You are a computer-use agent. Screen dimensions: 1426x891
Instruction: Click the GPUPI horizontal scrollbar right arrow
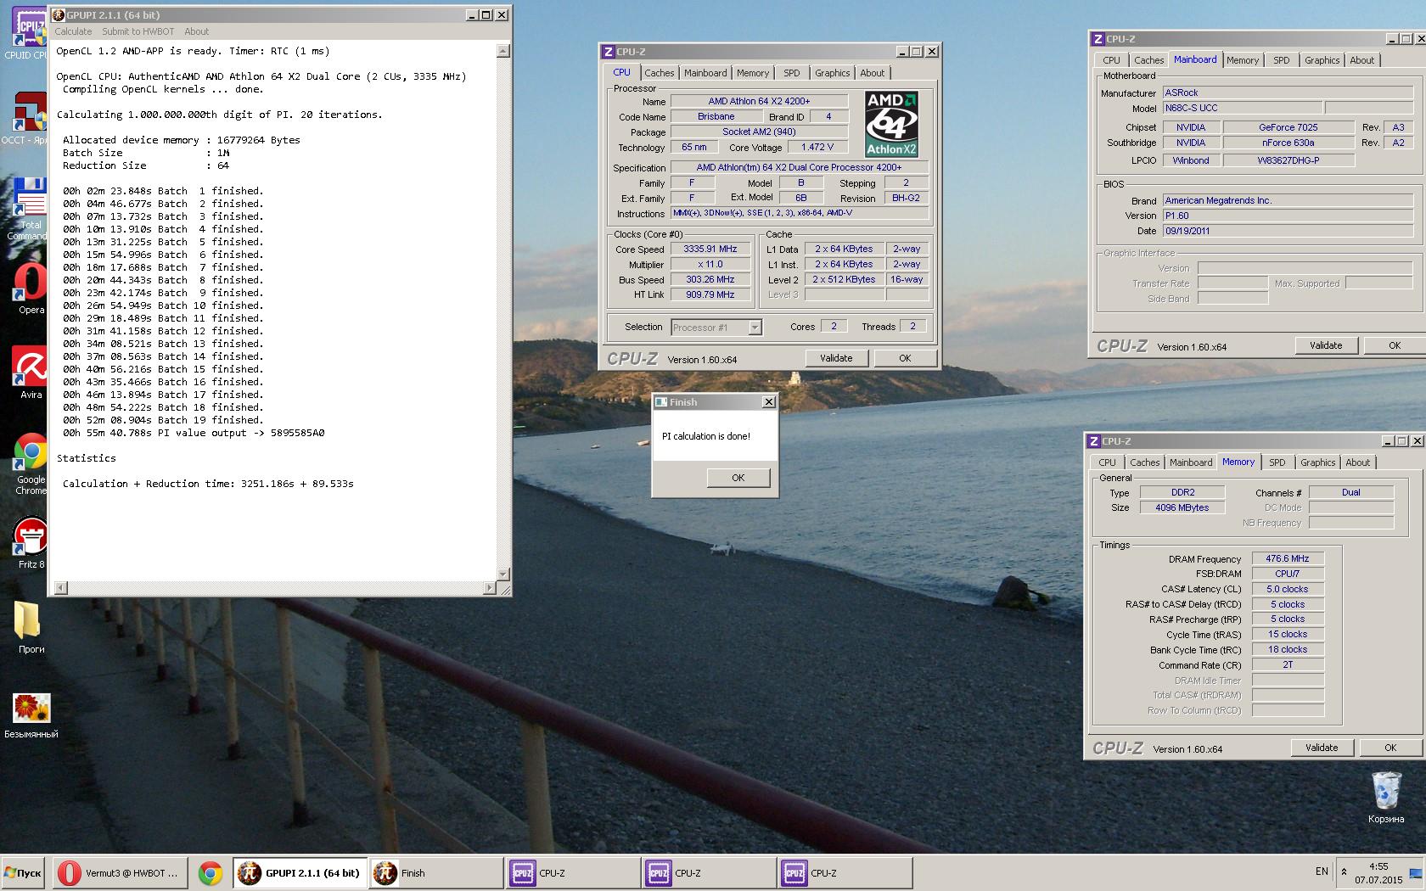pos(490,588)
